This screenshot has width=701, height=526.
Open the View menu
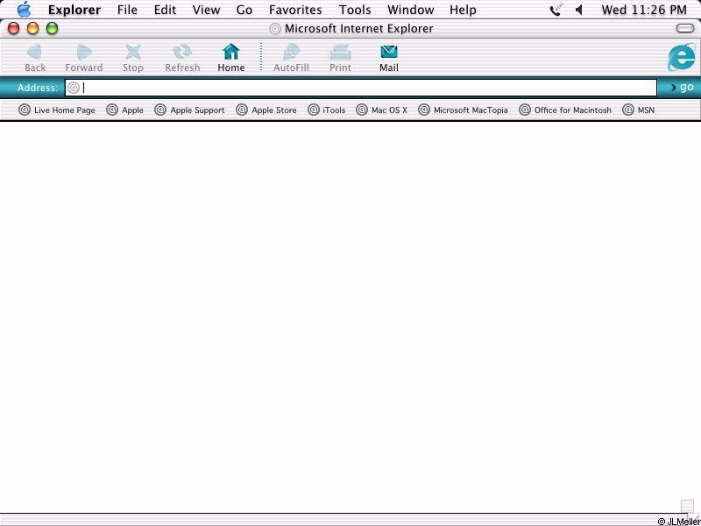206,10
